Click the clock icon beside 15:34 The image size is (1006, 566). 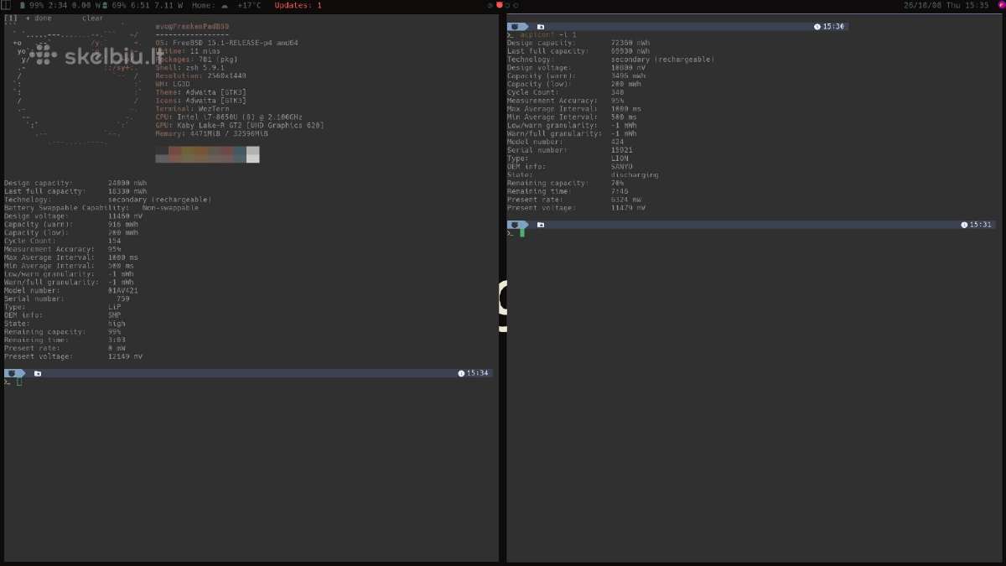click(x=461, y=373)
